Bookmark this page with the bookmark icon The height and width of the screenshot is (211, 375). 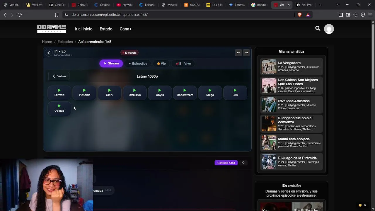(57, 15)
